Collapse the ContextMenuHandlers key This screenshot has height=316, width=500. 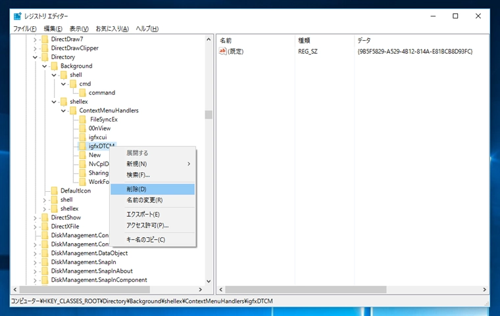tap(63, 111)
